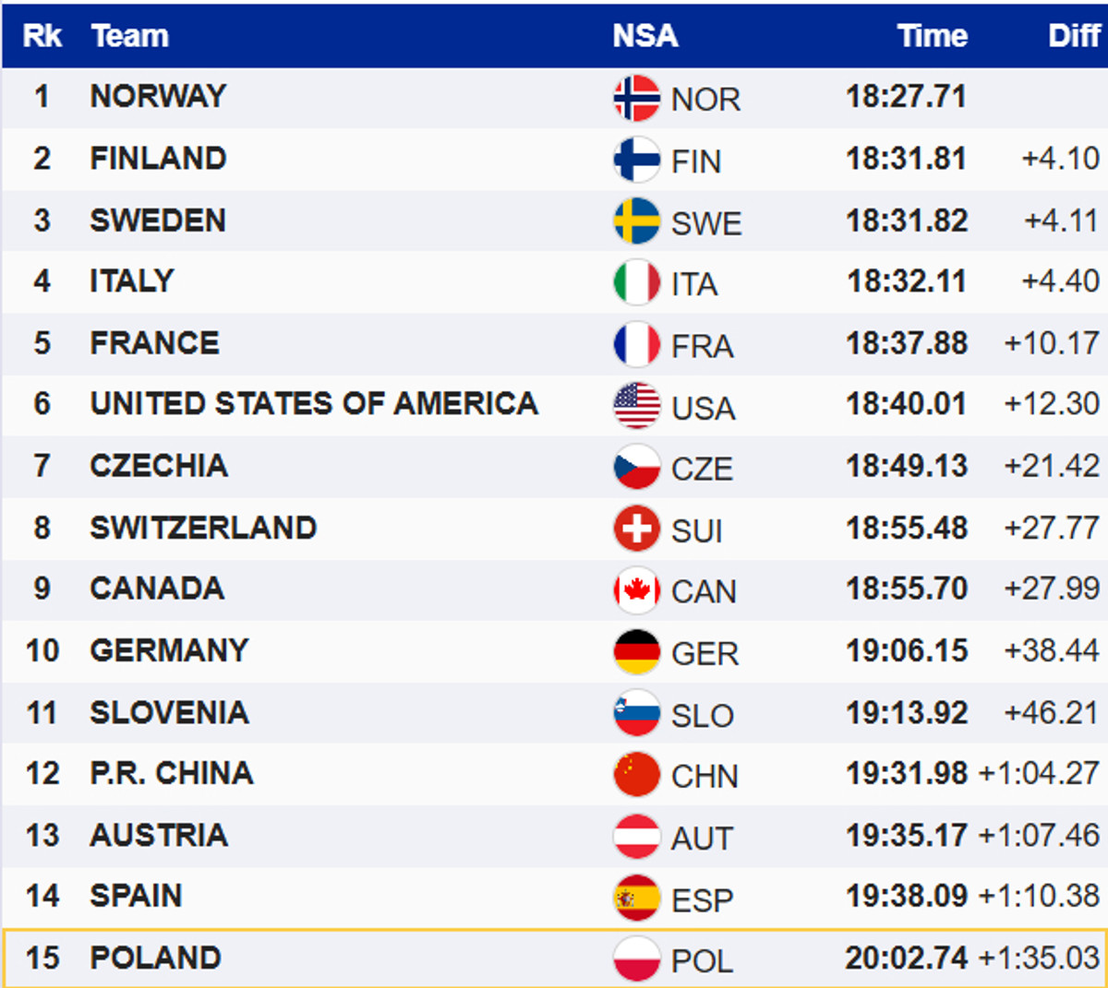
Task: Sort by the Time column header
Action: coord(932,36)
